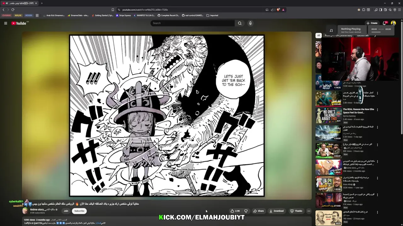Open a new browser tab
The width and height of the screenshot is (403, 226).
click(x=42, y=3)
